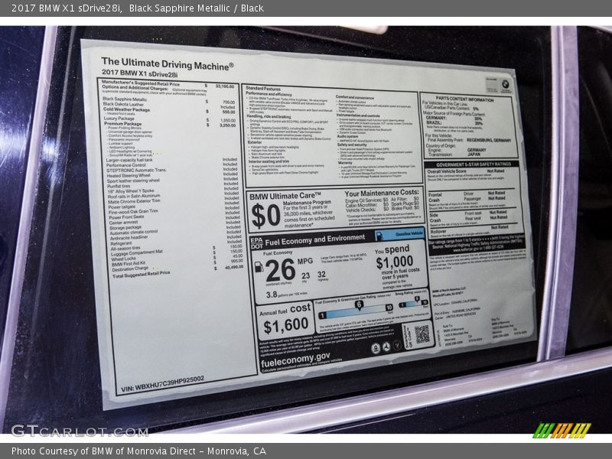
Task: Click the '40,490.00' total price
Action: [x=234, y=267]
